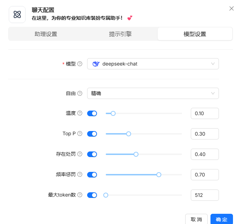The height and width of the screenshot is (224, 240).
Task: Click the help icon next to 频率惩罚
Action: (x=80, y=175)
